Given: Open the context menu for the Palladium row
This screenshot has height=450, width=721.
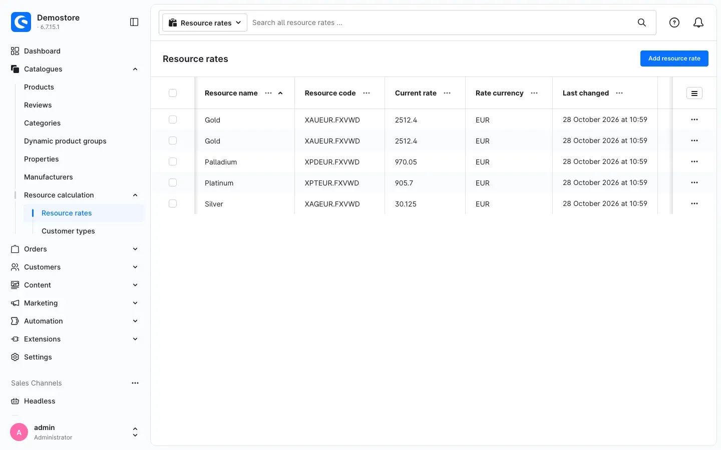Looking at the screenshot, I should coord(694,161).
